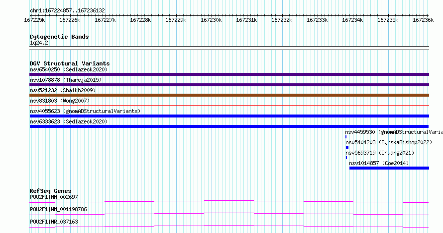
Task: Click the 167226k ruler tick label
Action: [x=70, y=20]
